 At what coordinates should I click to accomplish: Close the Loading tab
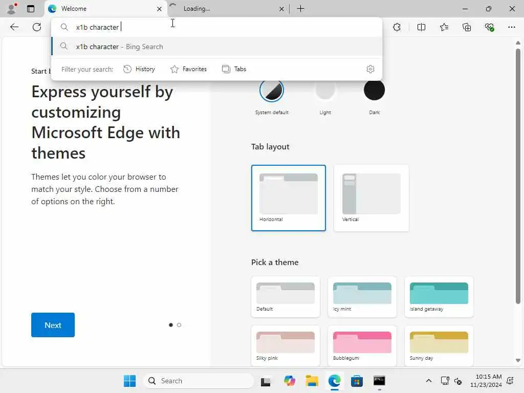click(282, 9)
